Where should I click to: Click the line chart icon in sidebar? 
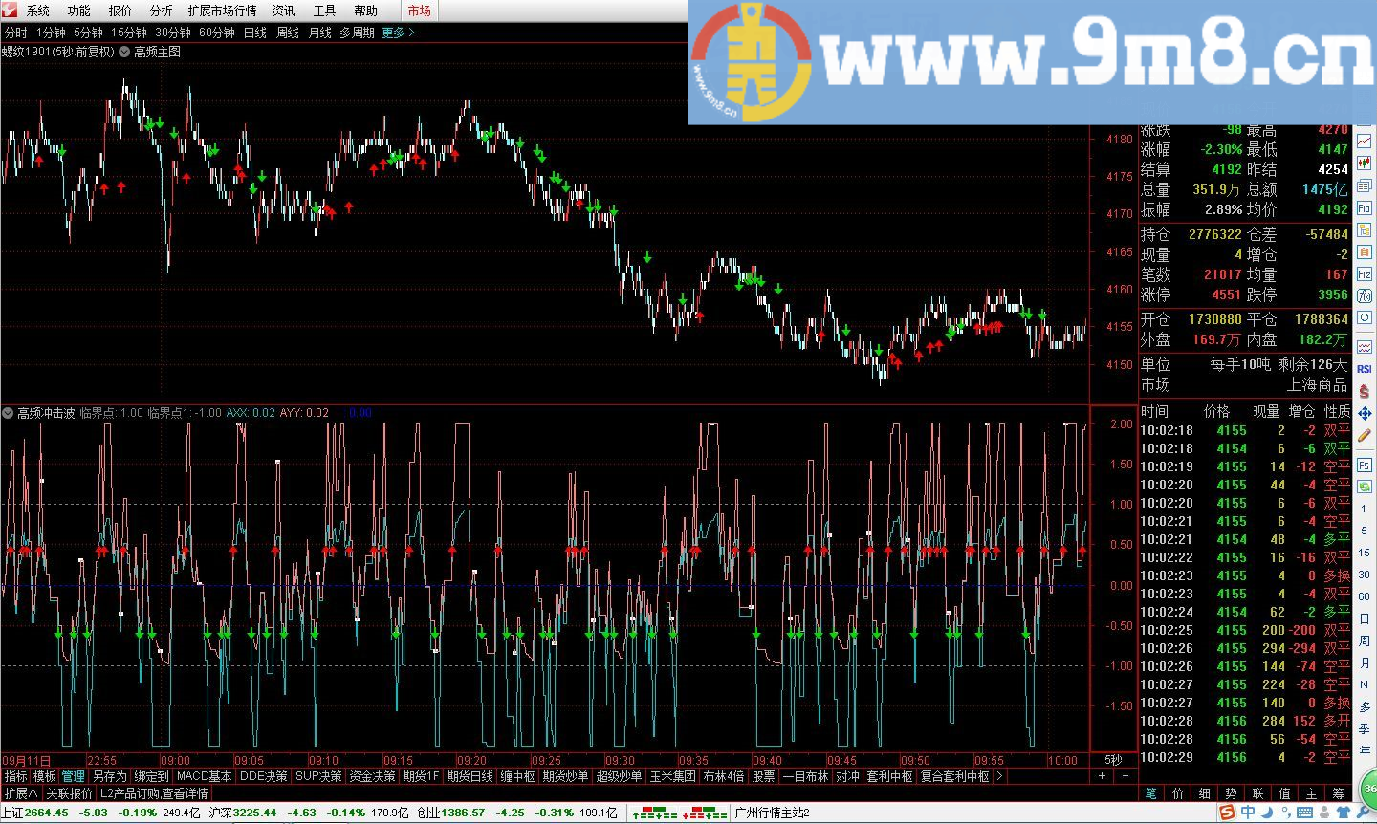[1364, 141]
